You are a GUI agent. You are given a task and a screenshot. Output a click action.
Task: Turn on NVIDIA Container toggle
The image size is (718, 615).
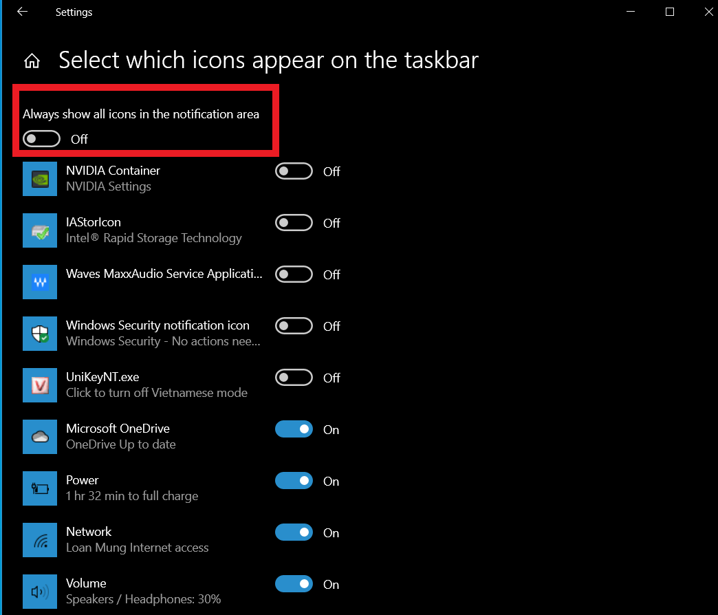(294, 171)
